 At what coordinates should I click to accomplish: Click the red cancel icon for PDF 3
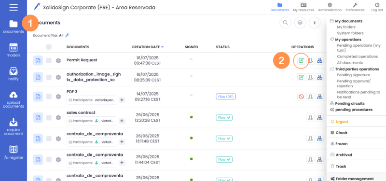(x=301, y=97)
